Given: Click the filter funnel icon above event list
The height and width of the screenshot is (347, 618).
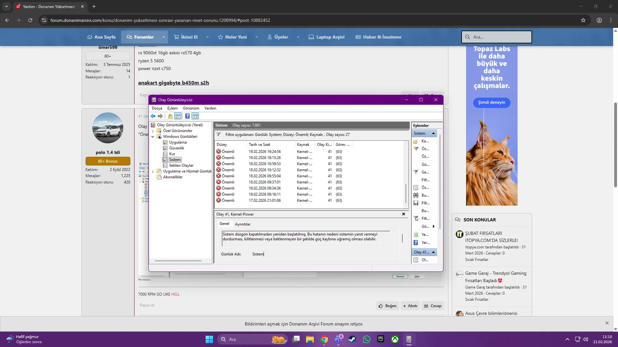Looking at the screenshot, I should tap(218, 135).
